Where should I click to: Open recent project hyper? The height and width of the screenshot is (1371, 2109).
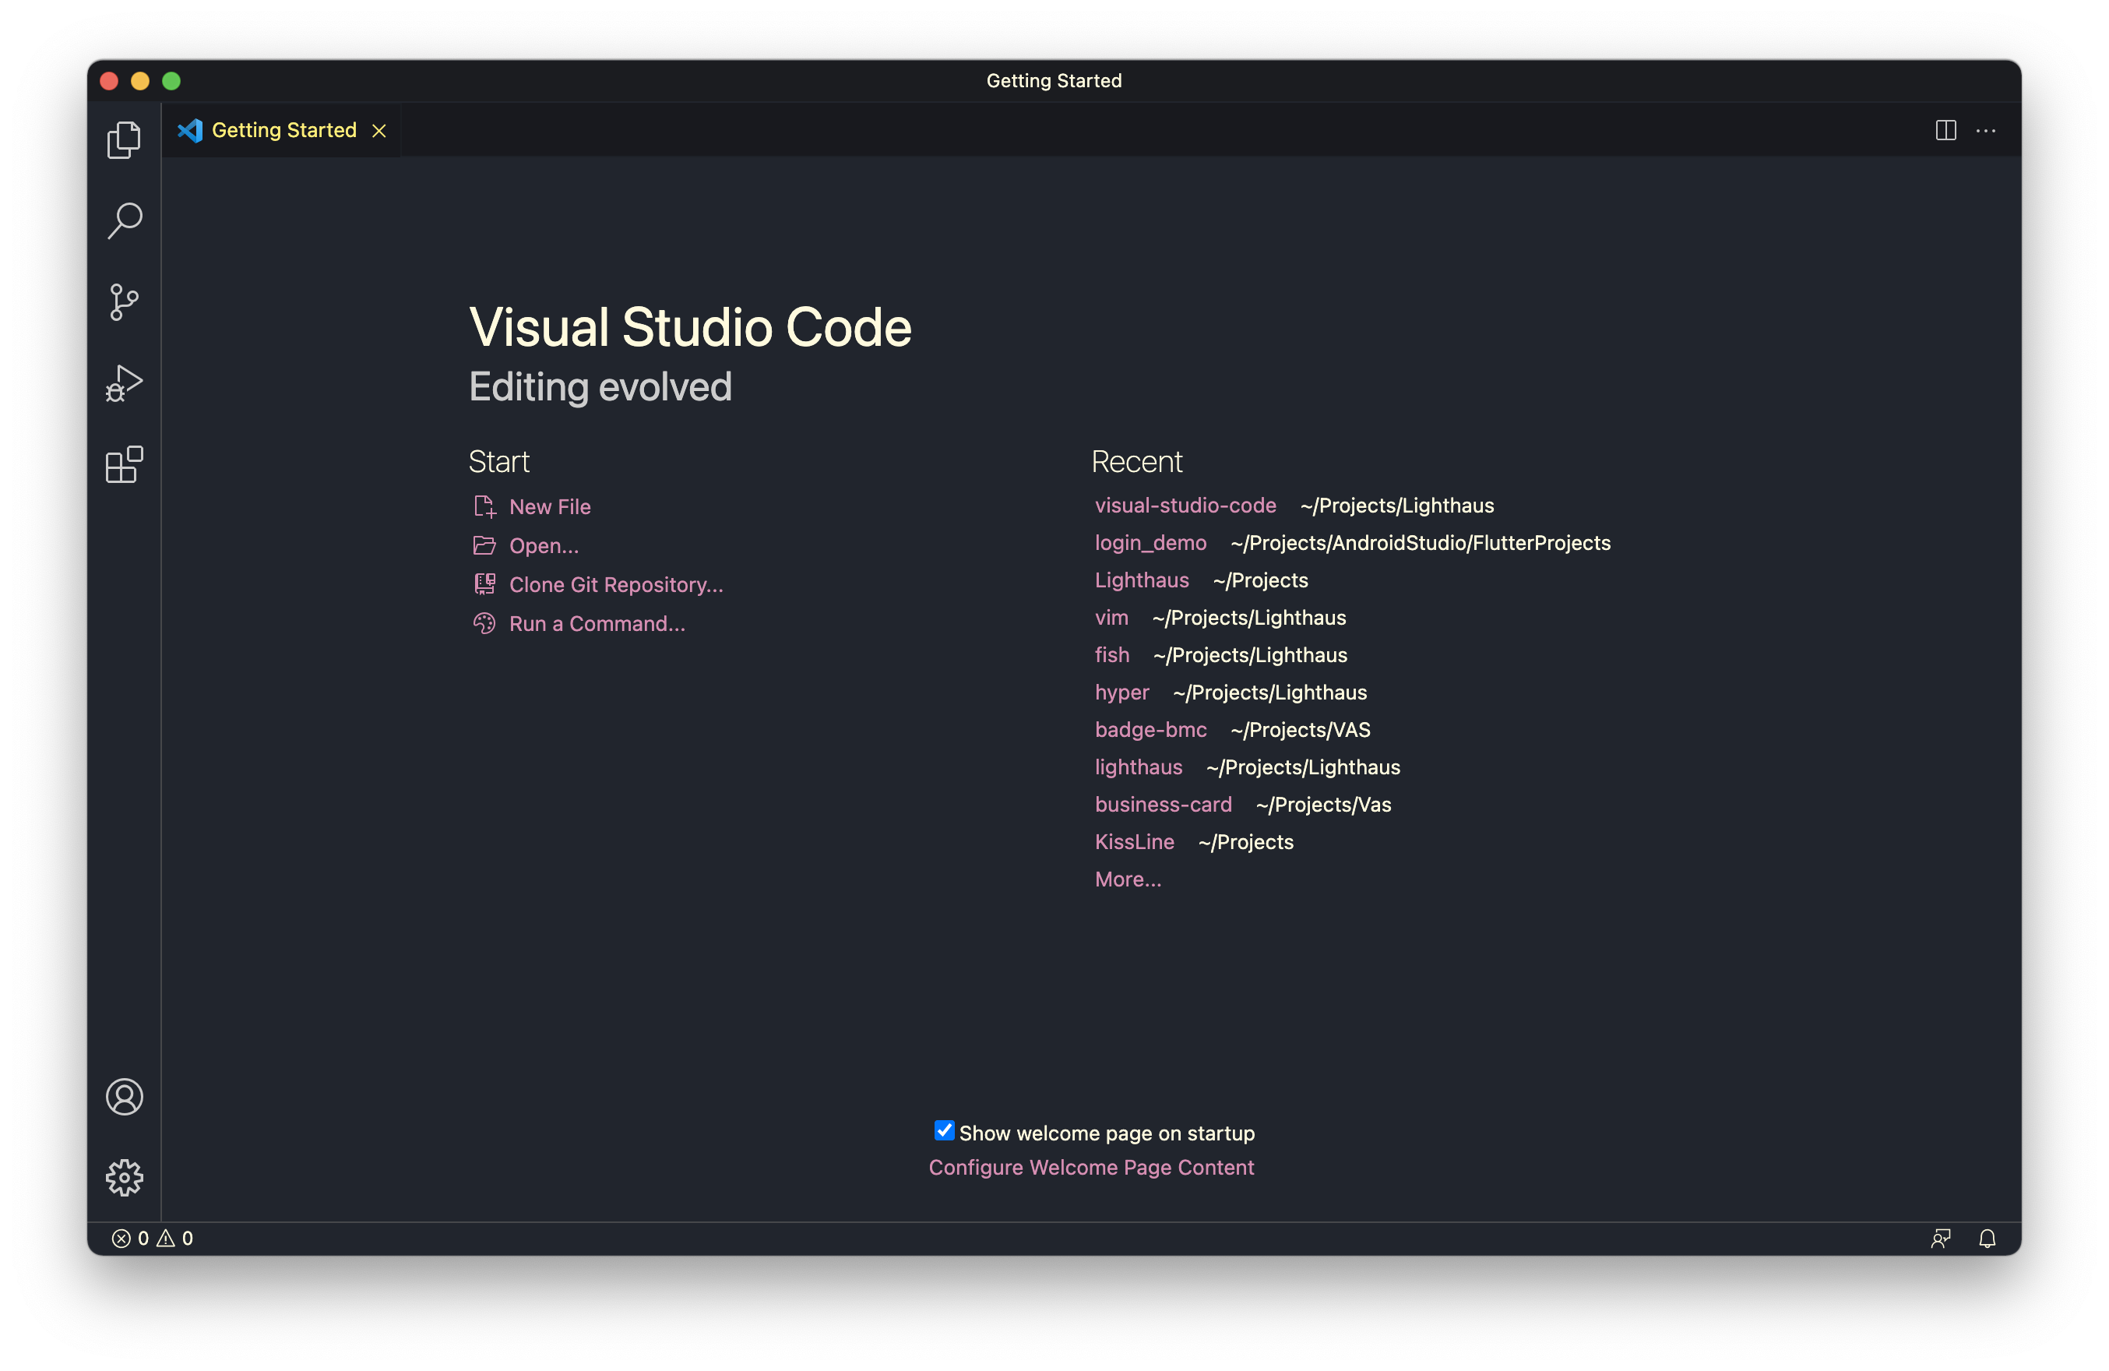[1121, 693]
